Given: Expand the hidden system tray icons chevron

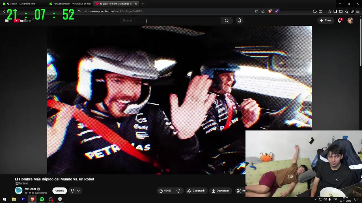Looking at the screenshot, I should 316,199.
